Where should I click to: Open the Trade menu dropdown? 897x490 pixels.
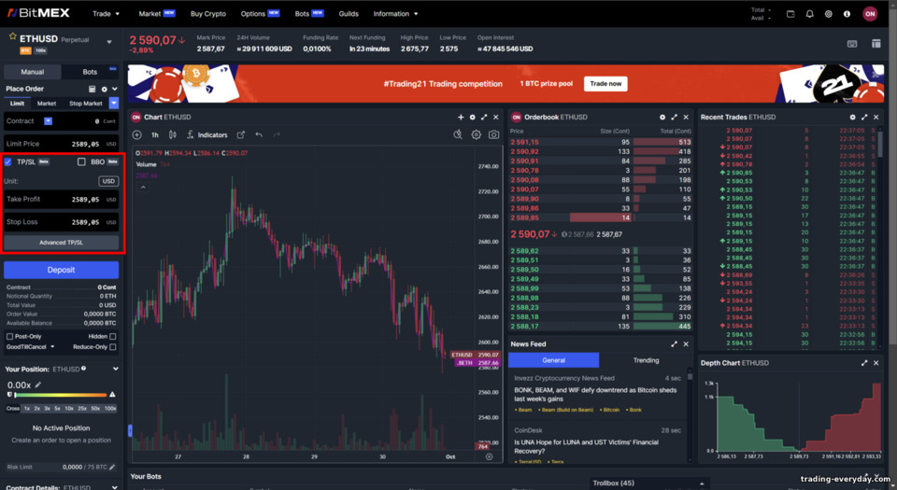click(106, 14)
